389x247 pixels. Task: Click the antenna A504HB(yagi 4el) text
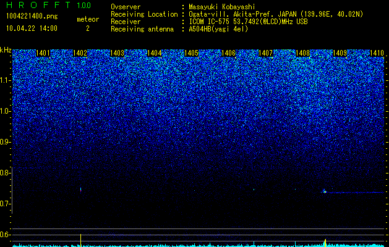coord(218,29)
